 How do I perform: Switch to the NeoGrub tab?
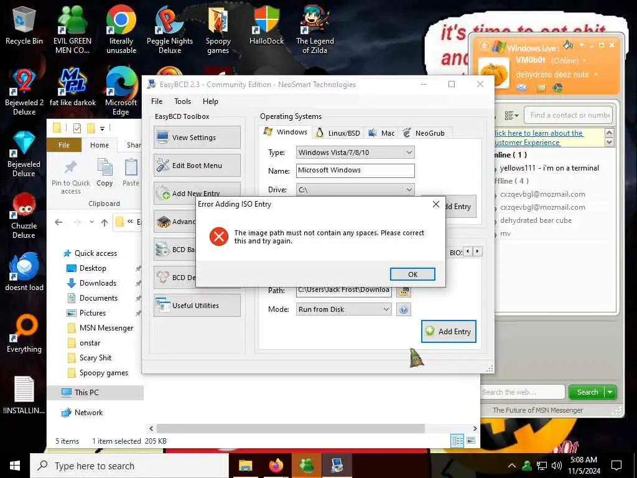click(424, 133)
